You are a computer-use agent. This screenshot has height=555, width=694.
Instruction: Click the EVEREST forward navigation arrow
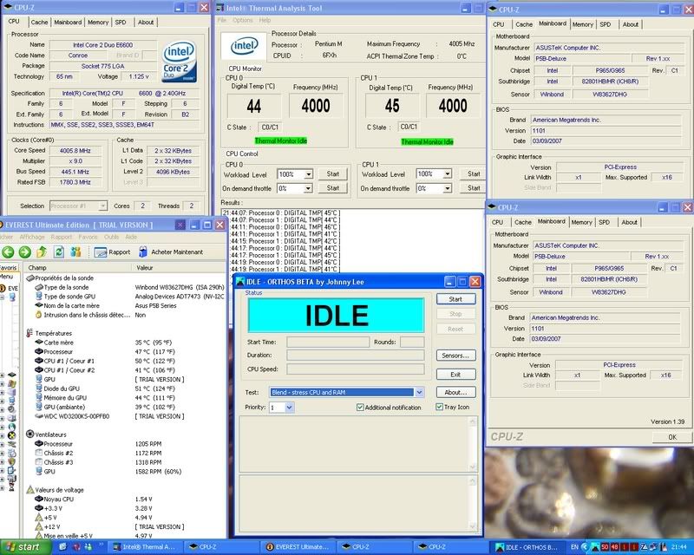[x=26, y=251]
